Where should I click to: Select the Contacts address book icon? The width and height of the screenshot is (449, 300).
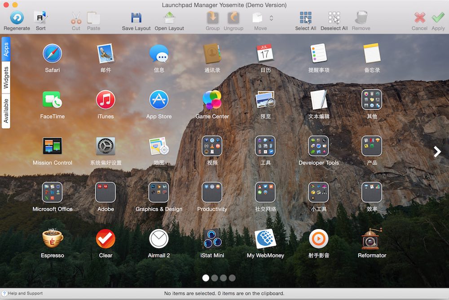click(x=212, y=54)
